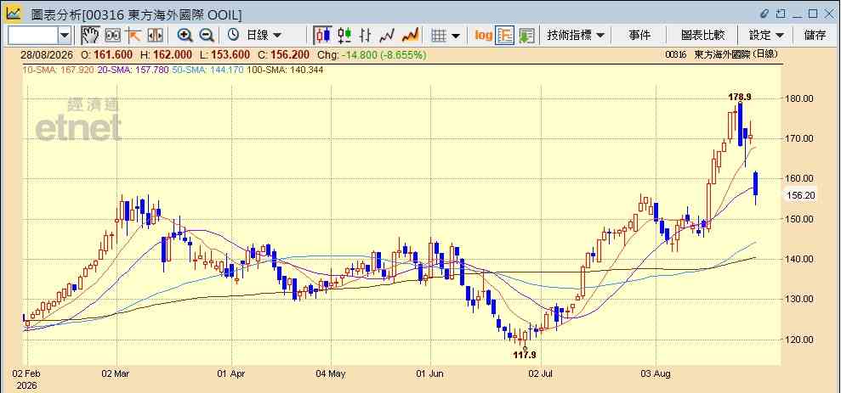Click the last blue candlestick at 156.20
Screen dimensions: 841x393
click(755, 183)
